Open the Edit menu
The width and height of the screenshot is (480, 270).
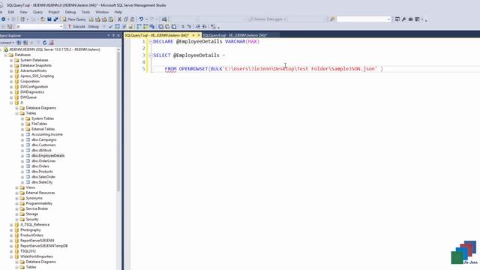coord(11,12)
